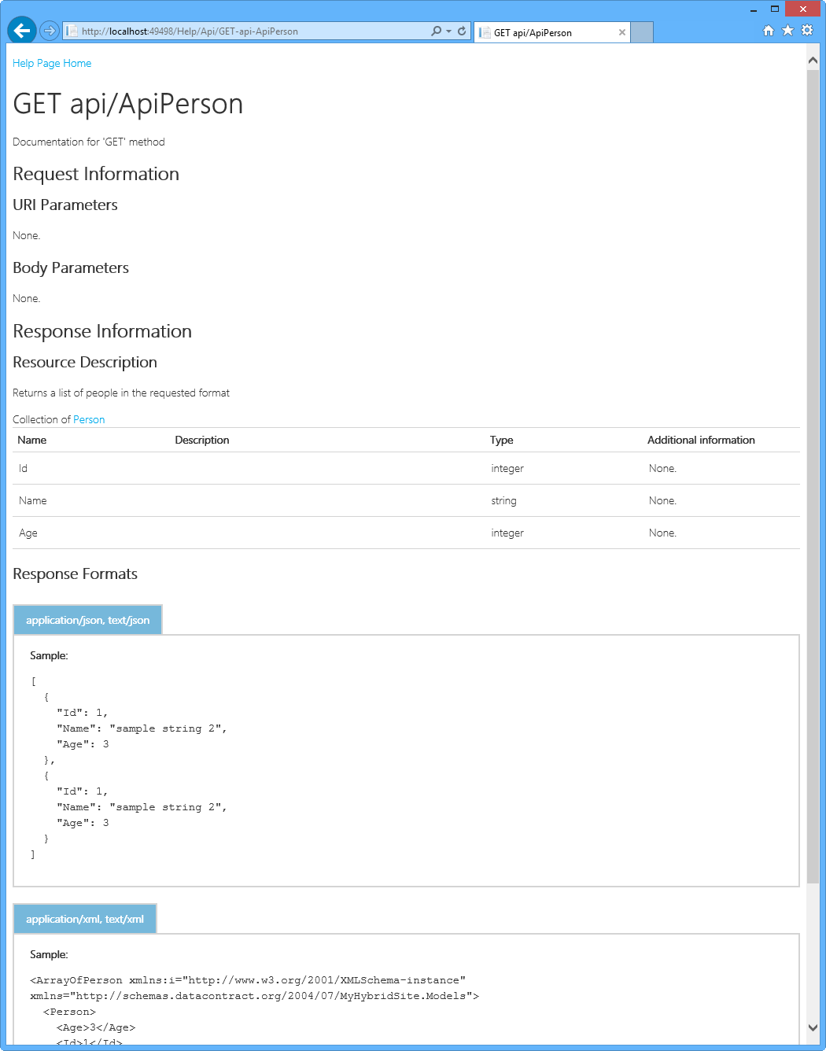Follow the Person hyperlink
Image resolution: width=826 pixels, height=1051 pixels.
coord(89,419)
